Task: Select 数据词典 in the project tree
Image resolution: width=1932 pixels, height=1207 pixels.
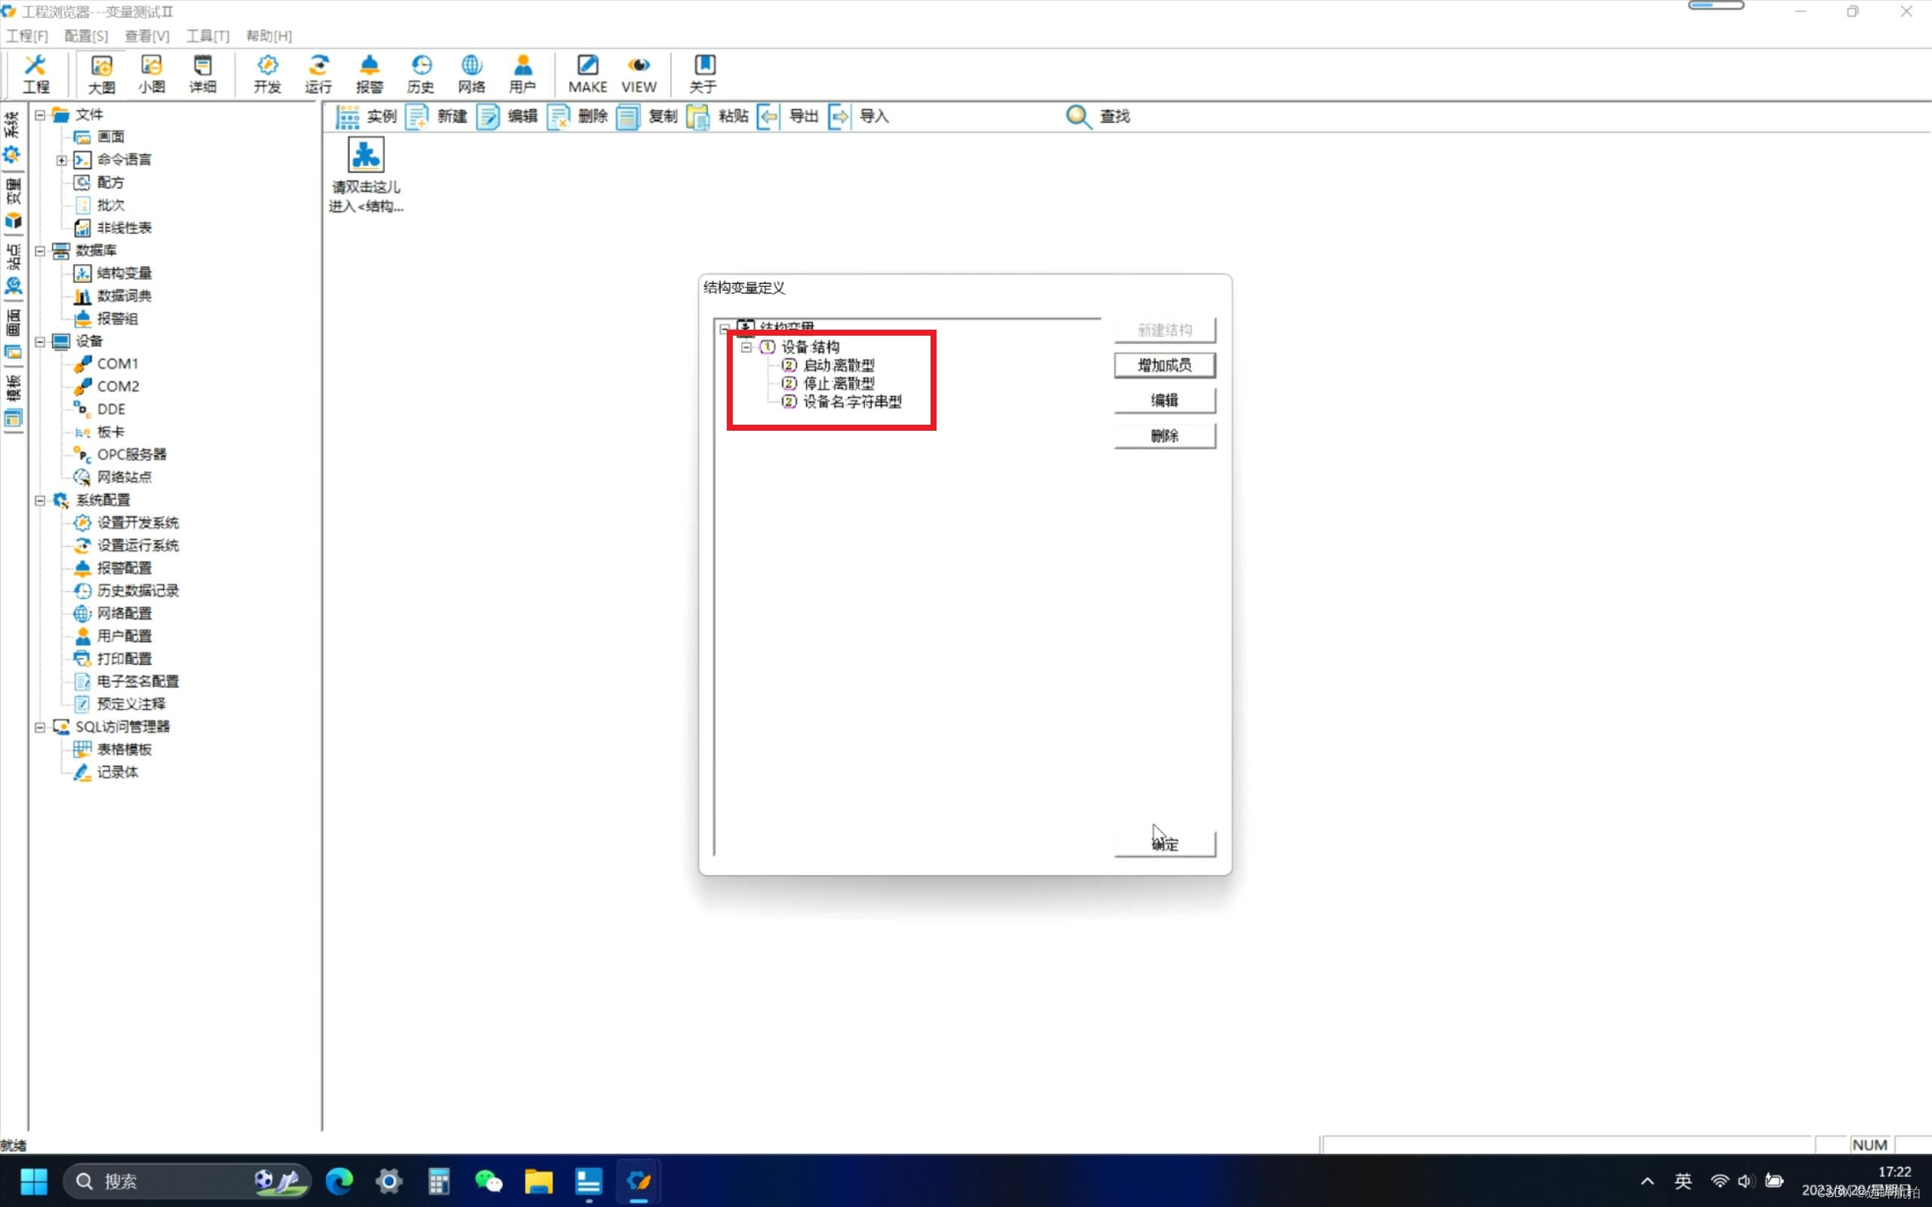Action: pos(124,296)
